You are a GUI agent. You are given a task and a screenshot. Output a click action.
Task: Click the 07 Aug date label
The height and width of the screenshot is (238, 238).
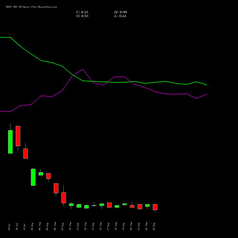[x=62, y=227]
